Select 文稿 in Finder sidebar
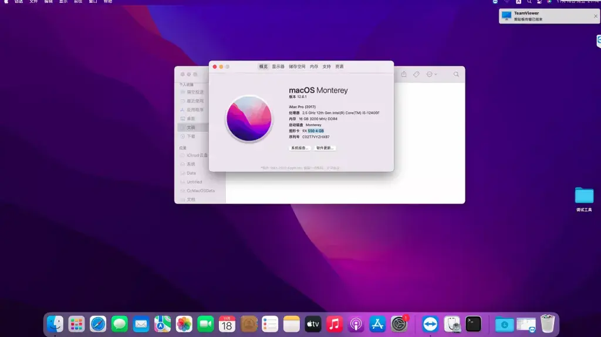The width and height of the screenshot is (601, 337). coord(193,128)
